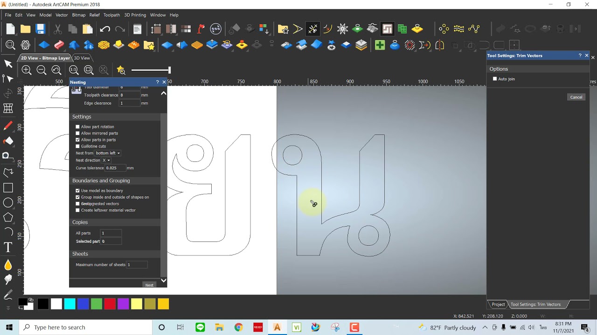This screenshot has width=597, height=335.
Task: Collapse the Nesting panel top chevron
Action: 163,93
